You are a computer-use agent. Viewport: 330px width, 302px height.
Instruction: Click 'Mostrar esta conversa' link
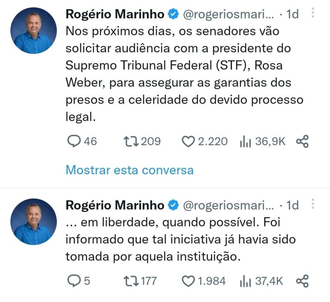click(x=129, y=170)
